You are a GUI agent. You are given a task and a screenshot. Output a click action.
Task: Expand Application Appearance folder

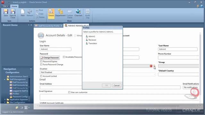click(x=5, y=99)
